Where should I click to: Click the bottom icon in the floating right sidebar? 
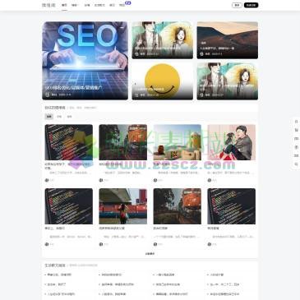tap(296, 164)
